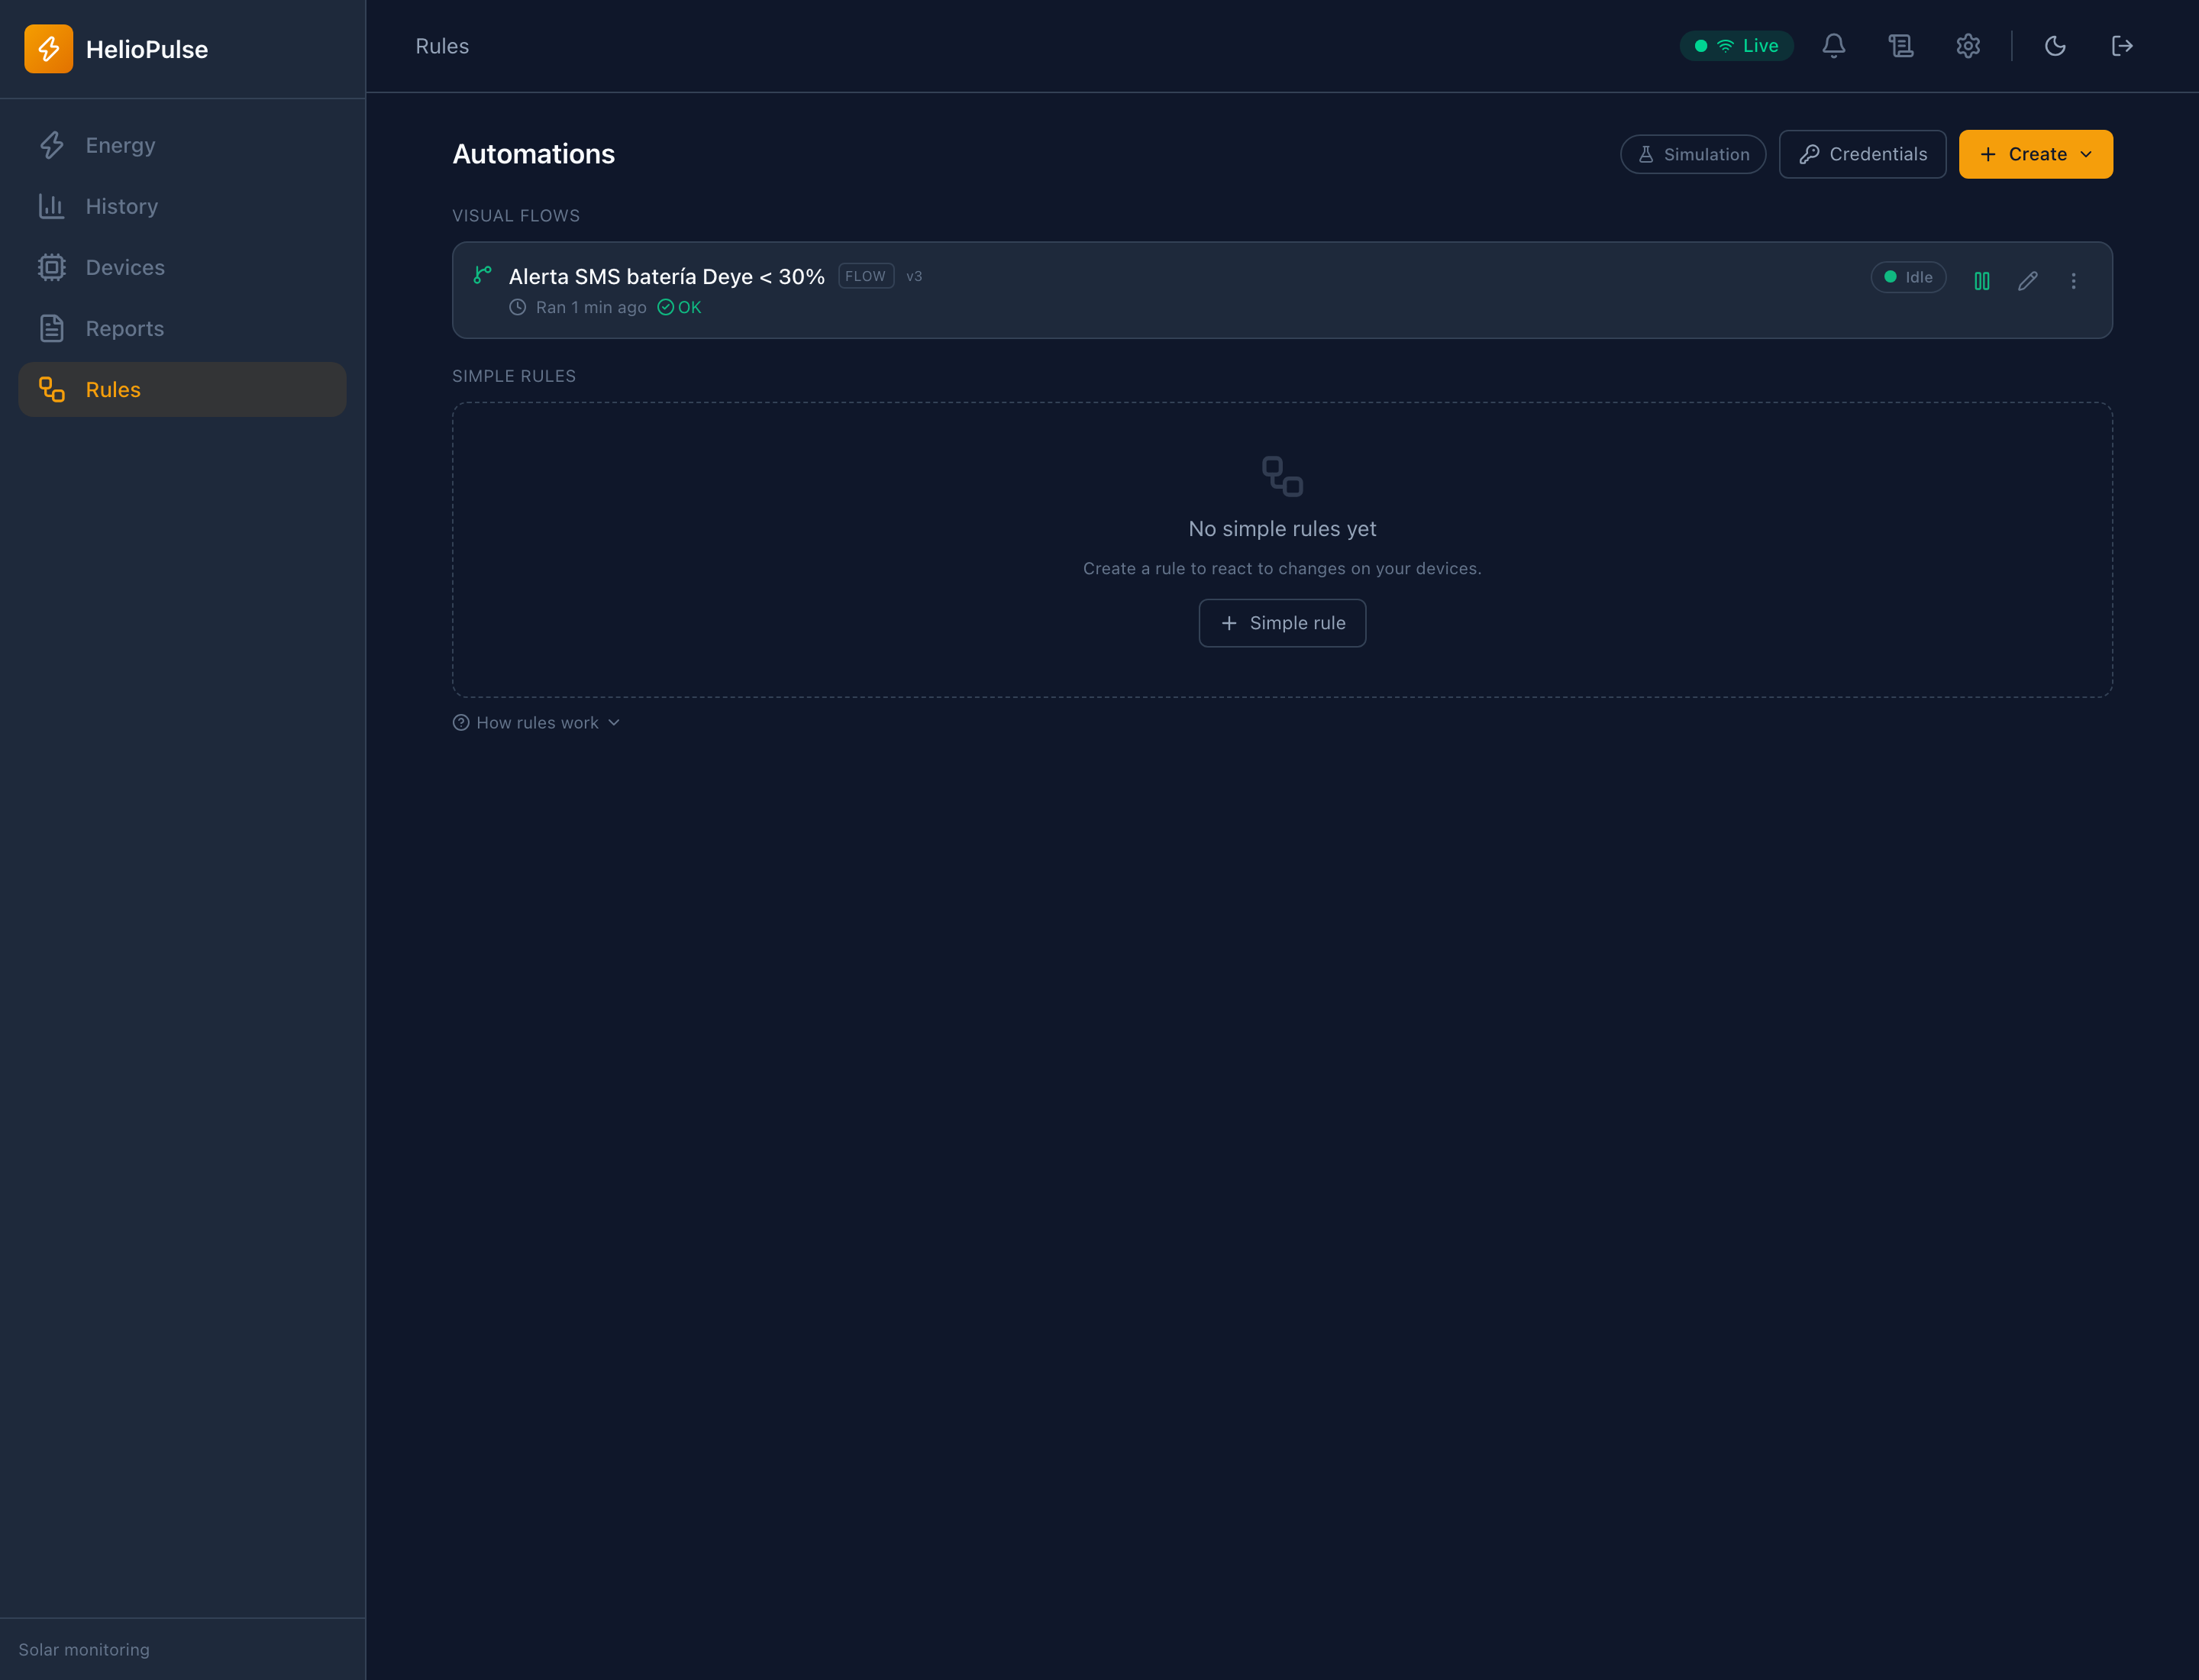This screenshot has width=2199, height=1680.
Task: Click the flow branch icon
Action: (x=482, y=274)
